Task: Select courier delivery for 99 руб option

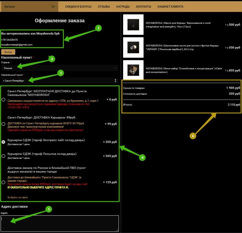Action: (3, 124)
